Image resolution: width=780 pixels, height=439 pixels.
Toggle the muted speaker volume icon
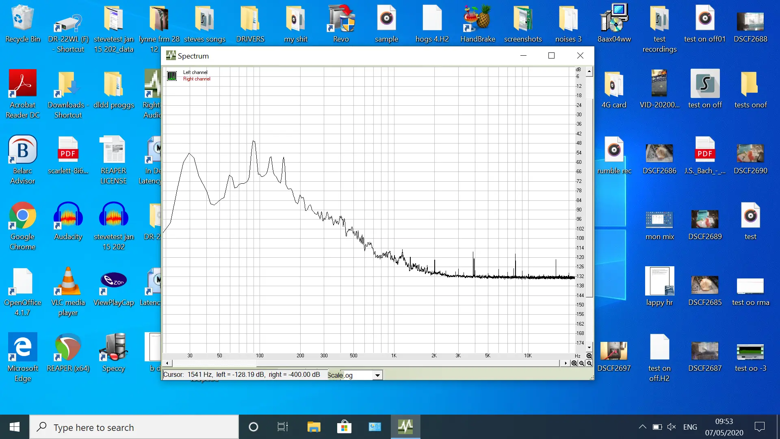coord(672,427)
